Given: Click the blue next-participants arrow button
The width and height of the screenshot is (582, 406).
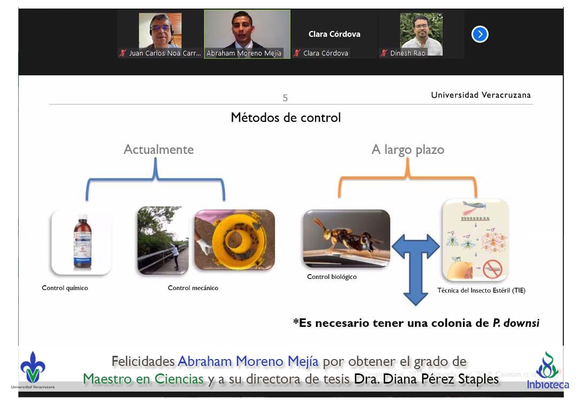Looking at the screenshot, I should [479, 35].
